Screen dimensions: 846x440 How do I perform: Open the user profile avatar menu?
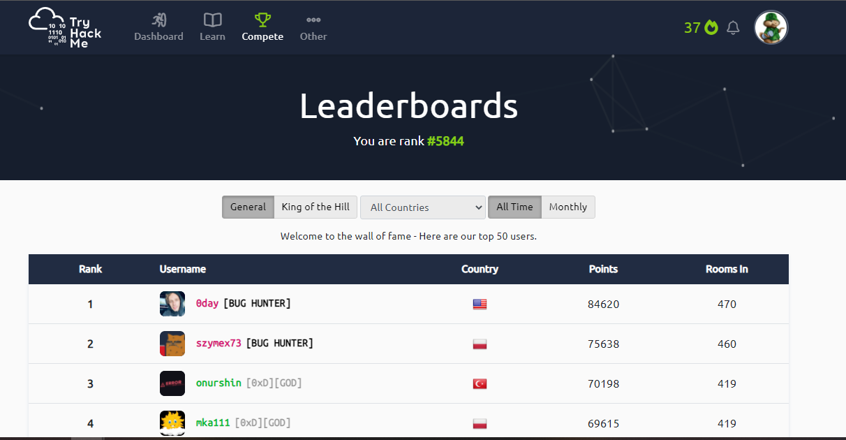point(771,28)
